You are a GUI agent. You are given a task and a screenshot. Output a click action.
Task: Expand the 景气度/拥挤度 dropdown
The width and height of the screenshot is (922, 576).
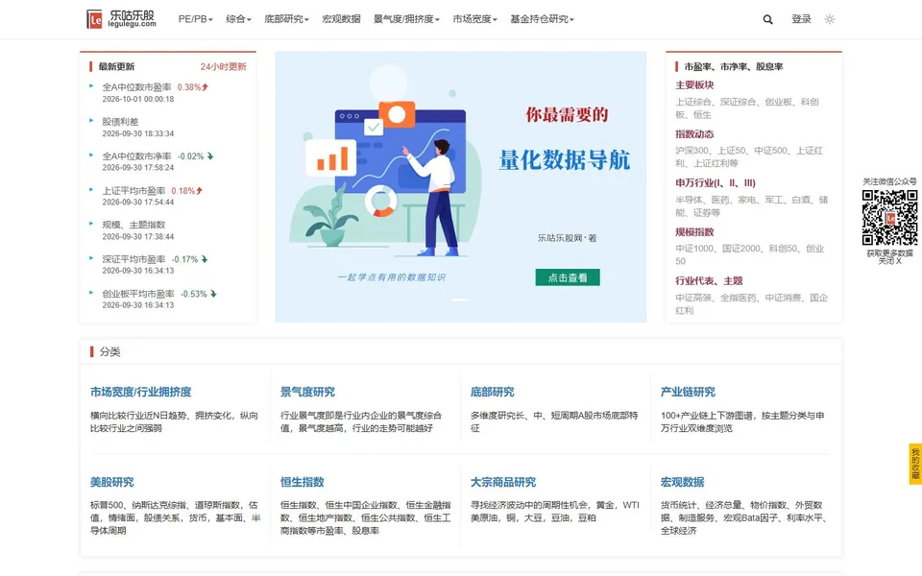click(x=406, y=19)
